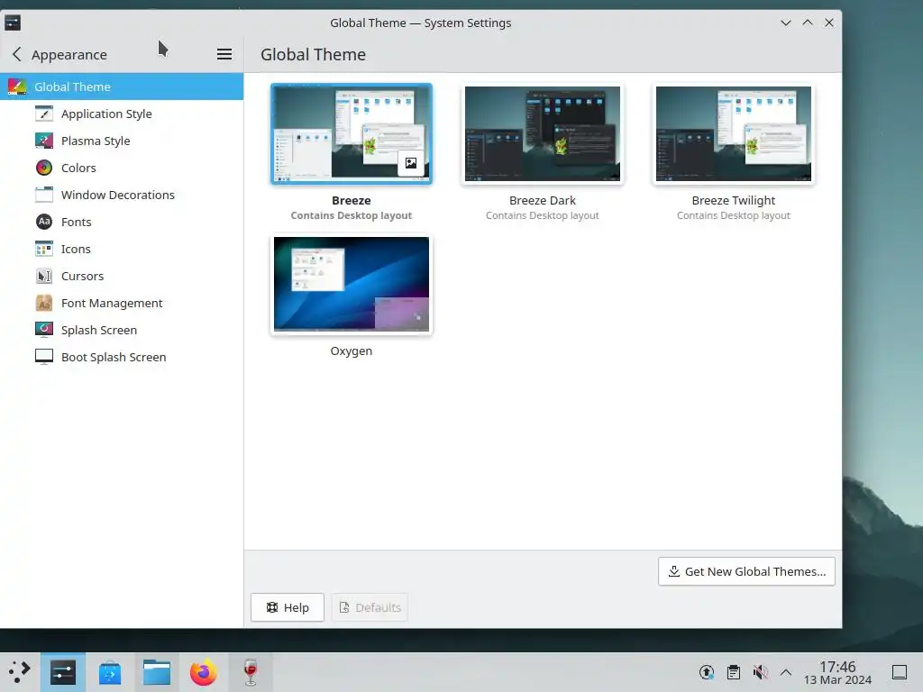This screenshot has height=692, width=923.
Task: Open Dolphin file manager from taskbar
Action: pos(157,672)
